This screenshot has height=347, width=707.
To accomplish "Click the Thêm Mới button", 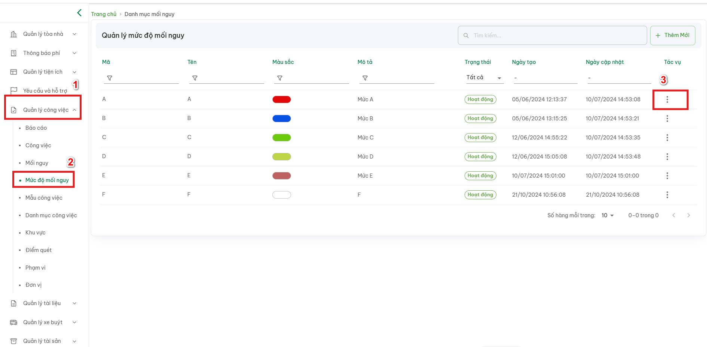I will point(673,36).
